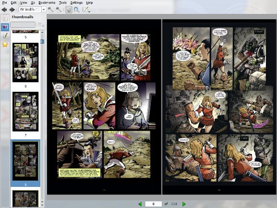This screenshot has height=208, width=277.
Task: Click the thumbnail scrollbar up arrow at top
Action: (x=42, y=33)
